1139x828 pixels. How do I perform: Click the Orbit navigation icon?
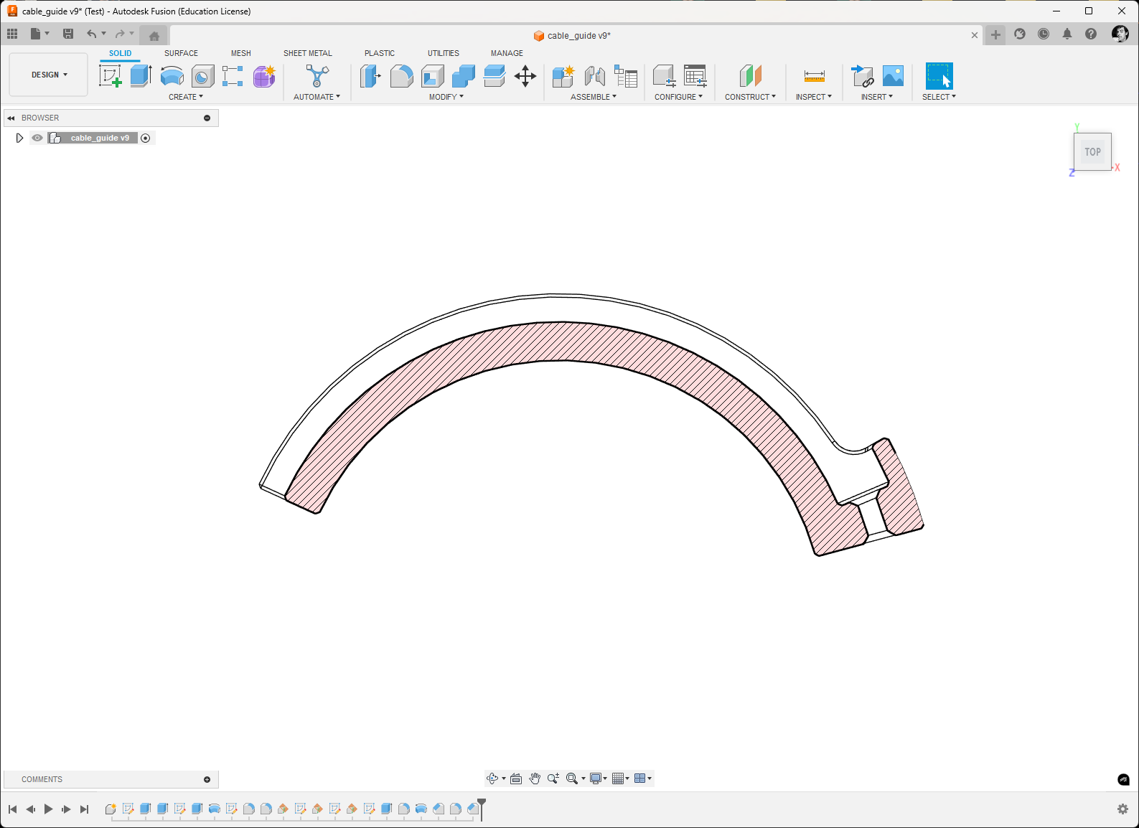492,778
